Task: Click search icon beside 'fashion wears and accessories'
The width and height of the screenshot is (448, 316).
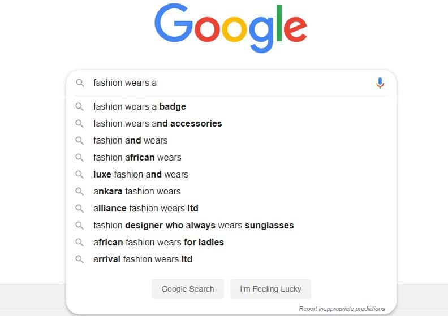Action: [80, 123]
